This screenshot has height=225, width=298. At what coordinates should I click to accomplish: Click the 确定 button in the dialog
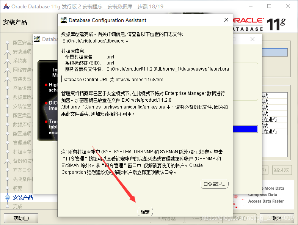click(x=145, y=212)
